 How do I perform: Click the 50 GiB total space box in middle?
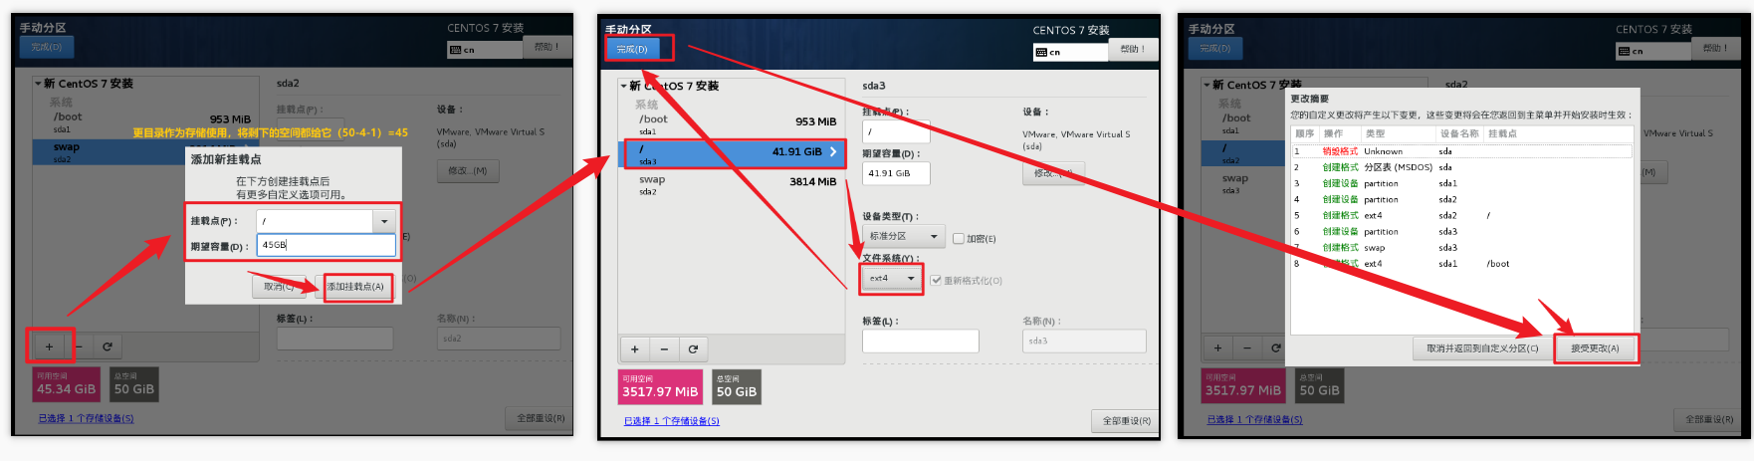point(737,387)
